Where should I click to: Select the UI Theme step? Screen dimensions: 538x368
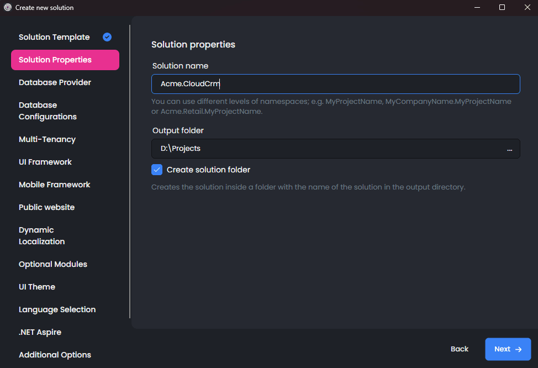36,287
